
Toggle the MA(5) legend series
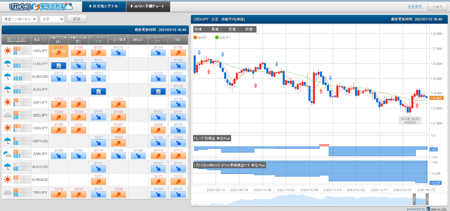(200, 37)
